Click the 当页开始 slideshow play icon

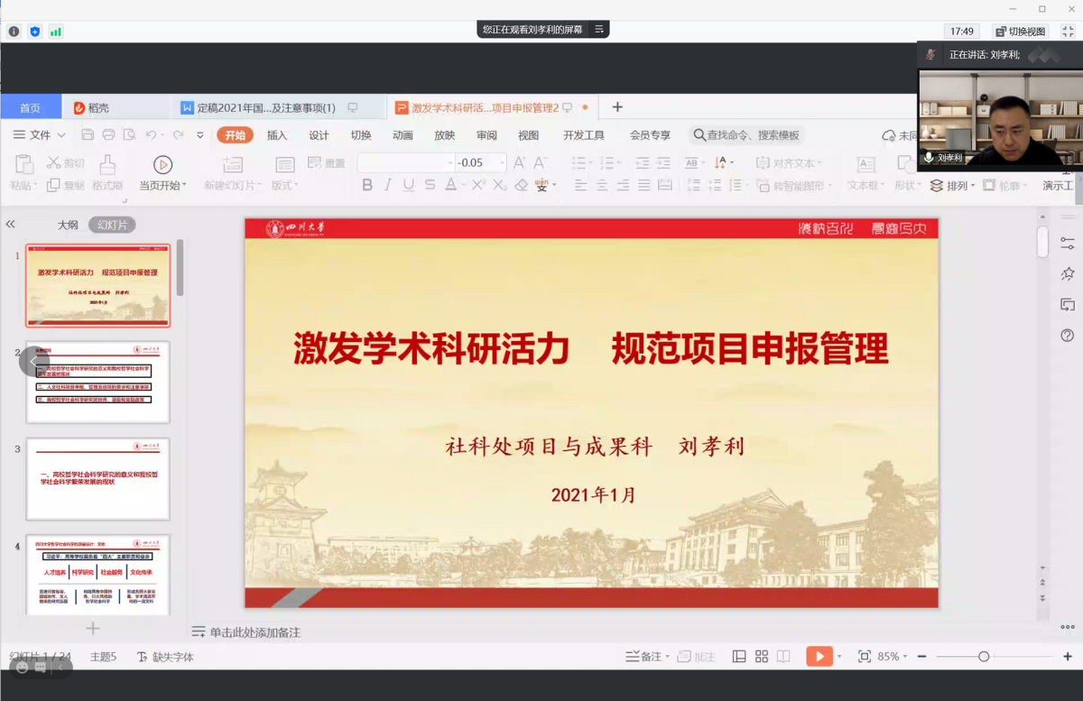(x=162, y=164)
